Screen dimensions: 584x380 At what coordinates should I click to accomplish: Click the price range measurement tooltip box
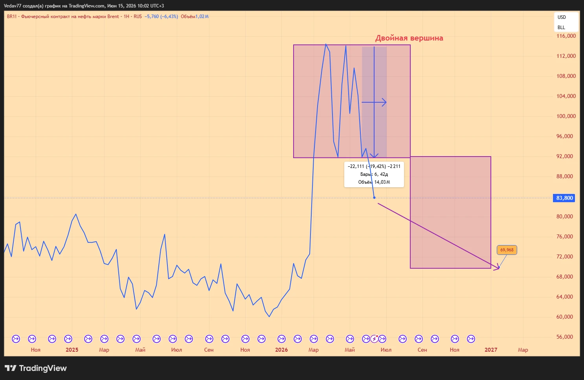[x=374, y=174]
